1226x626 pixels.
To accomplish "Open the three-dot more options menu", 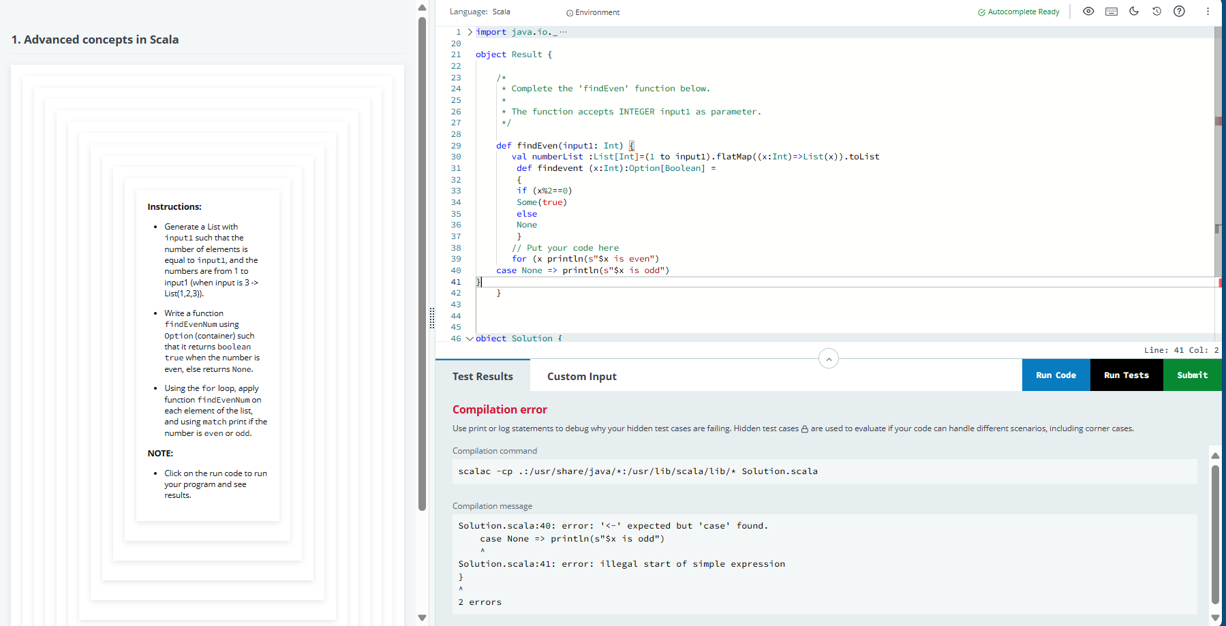I will pos(1208,12).
